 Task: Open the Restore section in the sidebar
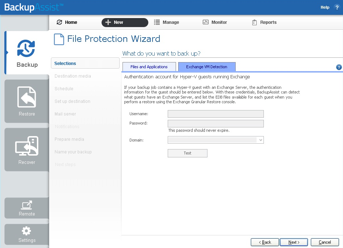[x=27, y=101]
